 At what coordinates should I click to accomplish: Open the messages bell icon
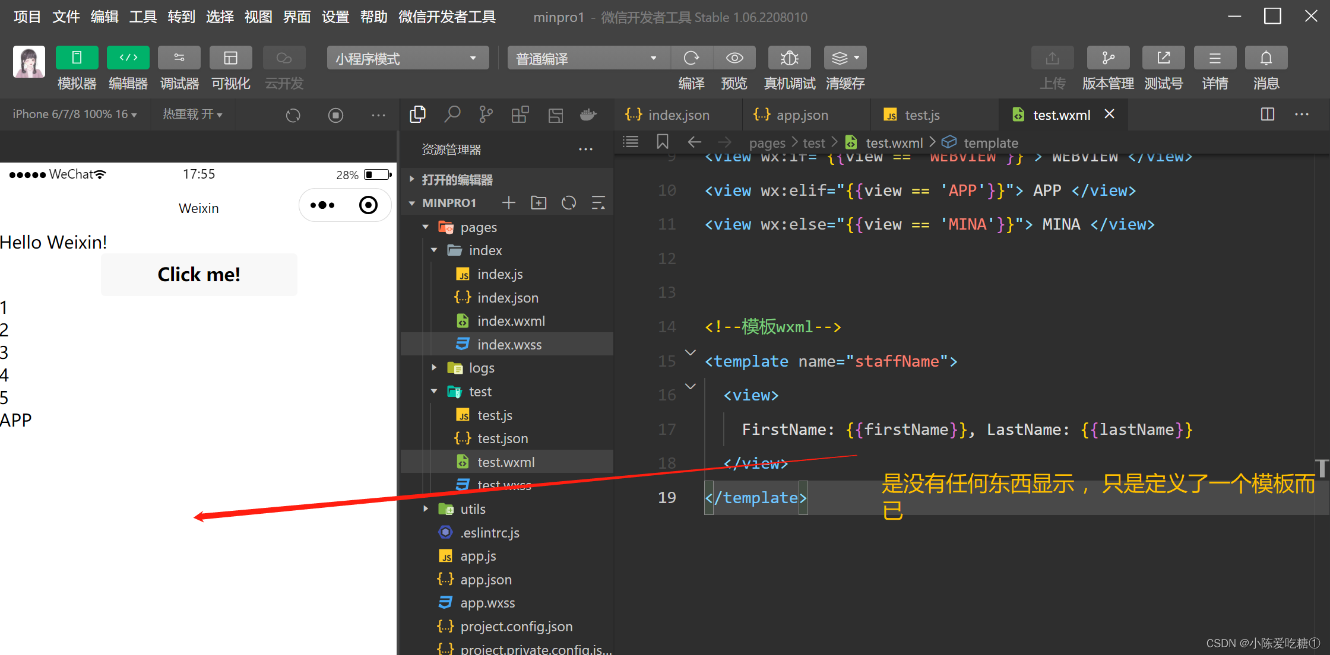coord(1266,58)
